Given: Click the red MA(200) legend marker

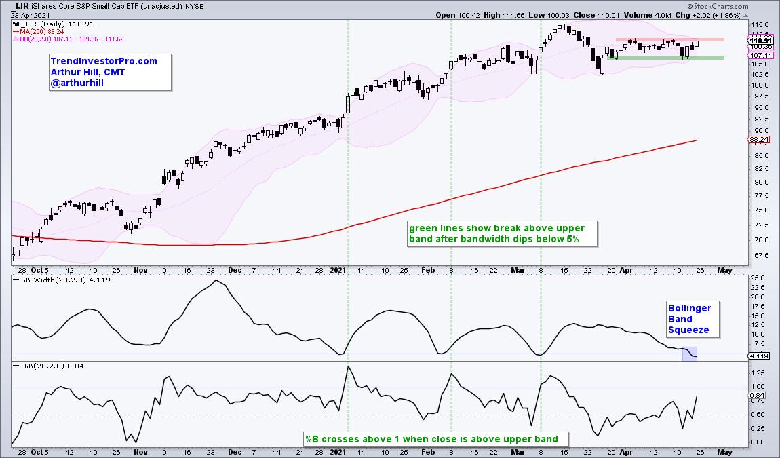Looking at the screenshot, I should pyautogui.click(x=17, y=31).
